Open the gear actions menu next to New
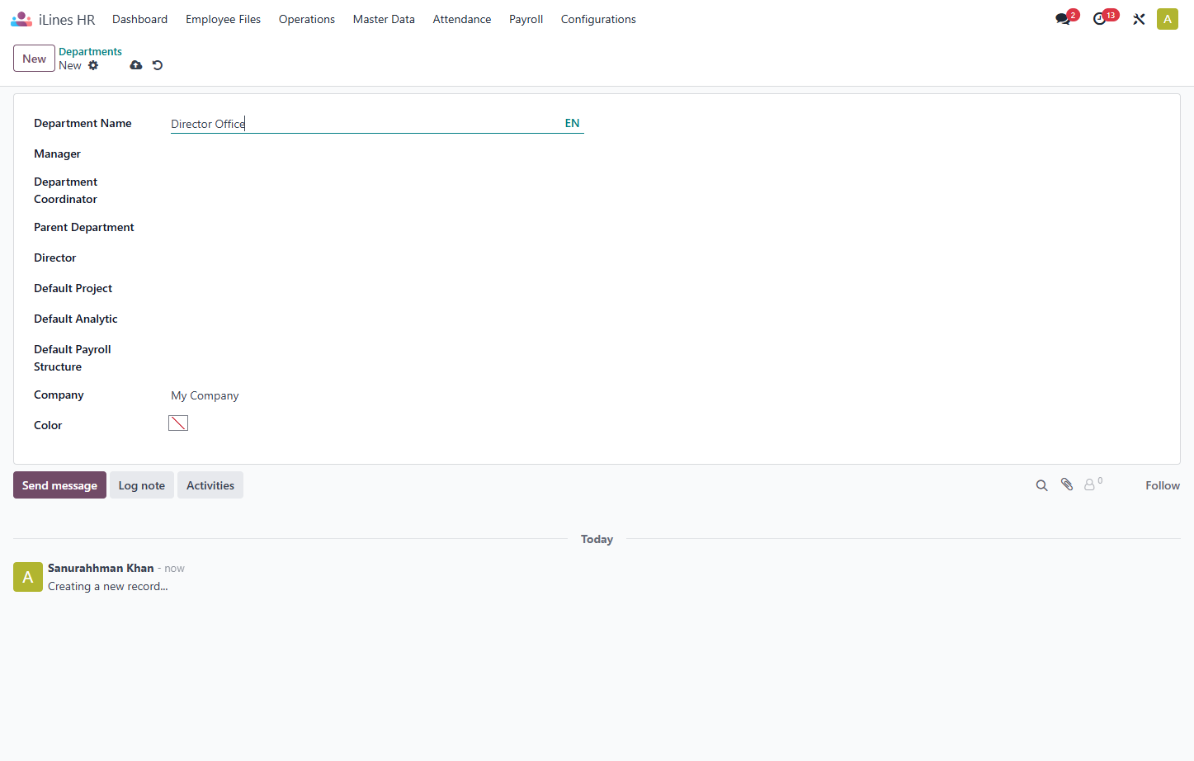This screenshot has height=761, width=1194. click(93, 65)
